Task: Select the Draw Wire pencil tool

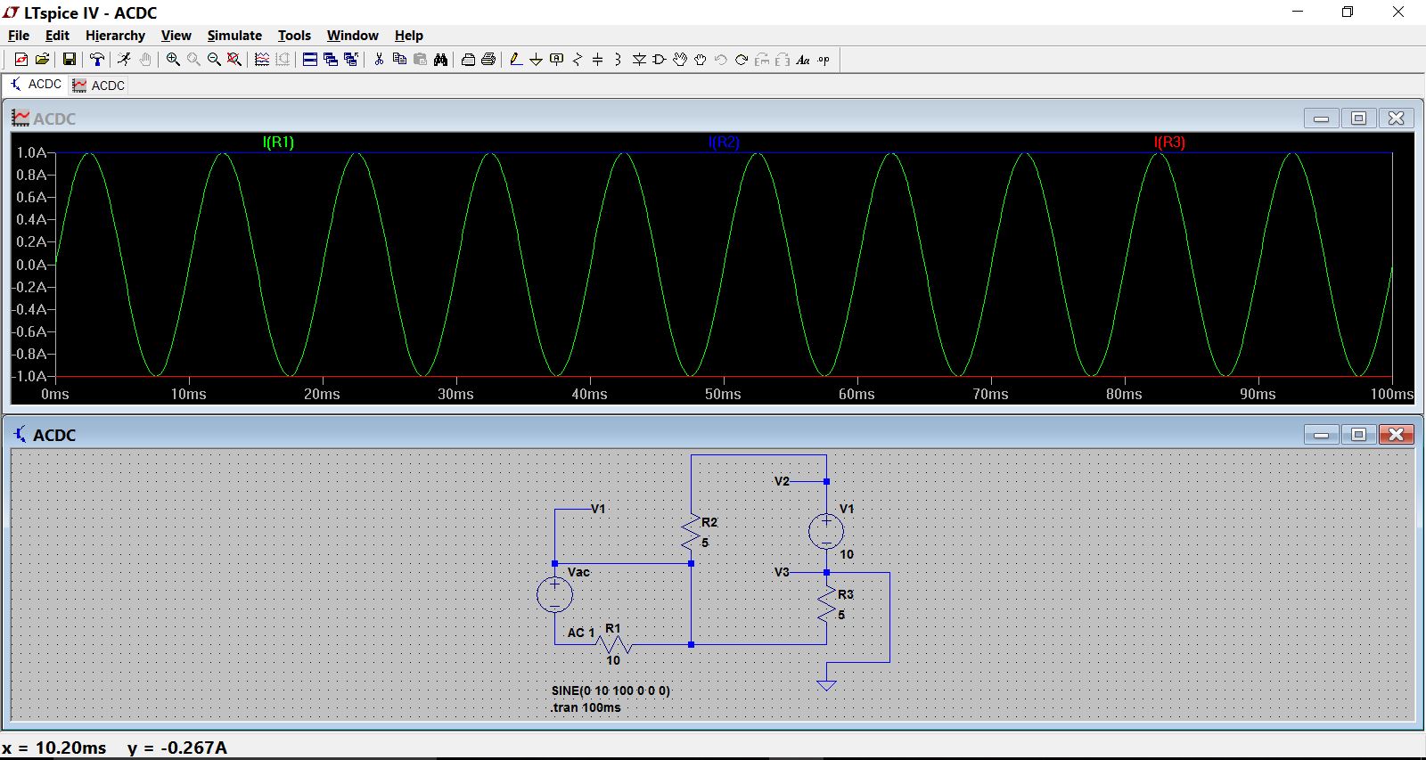Action: [x=516, y=60]
